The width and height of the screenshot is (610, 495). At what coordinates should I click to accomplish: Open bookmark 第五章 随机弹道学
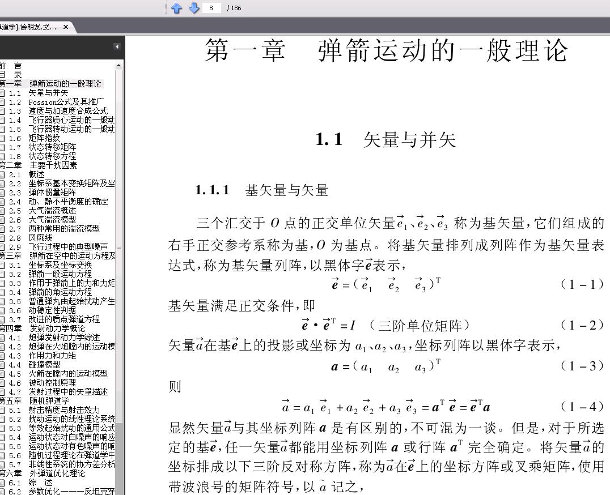[x=35, y=401]
